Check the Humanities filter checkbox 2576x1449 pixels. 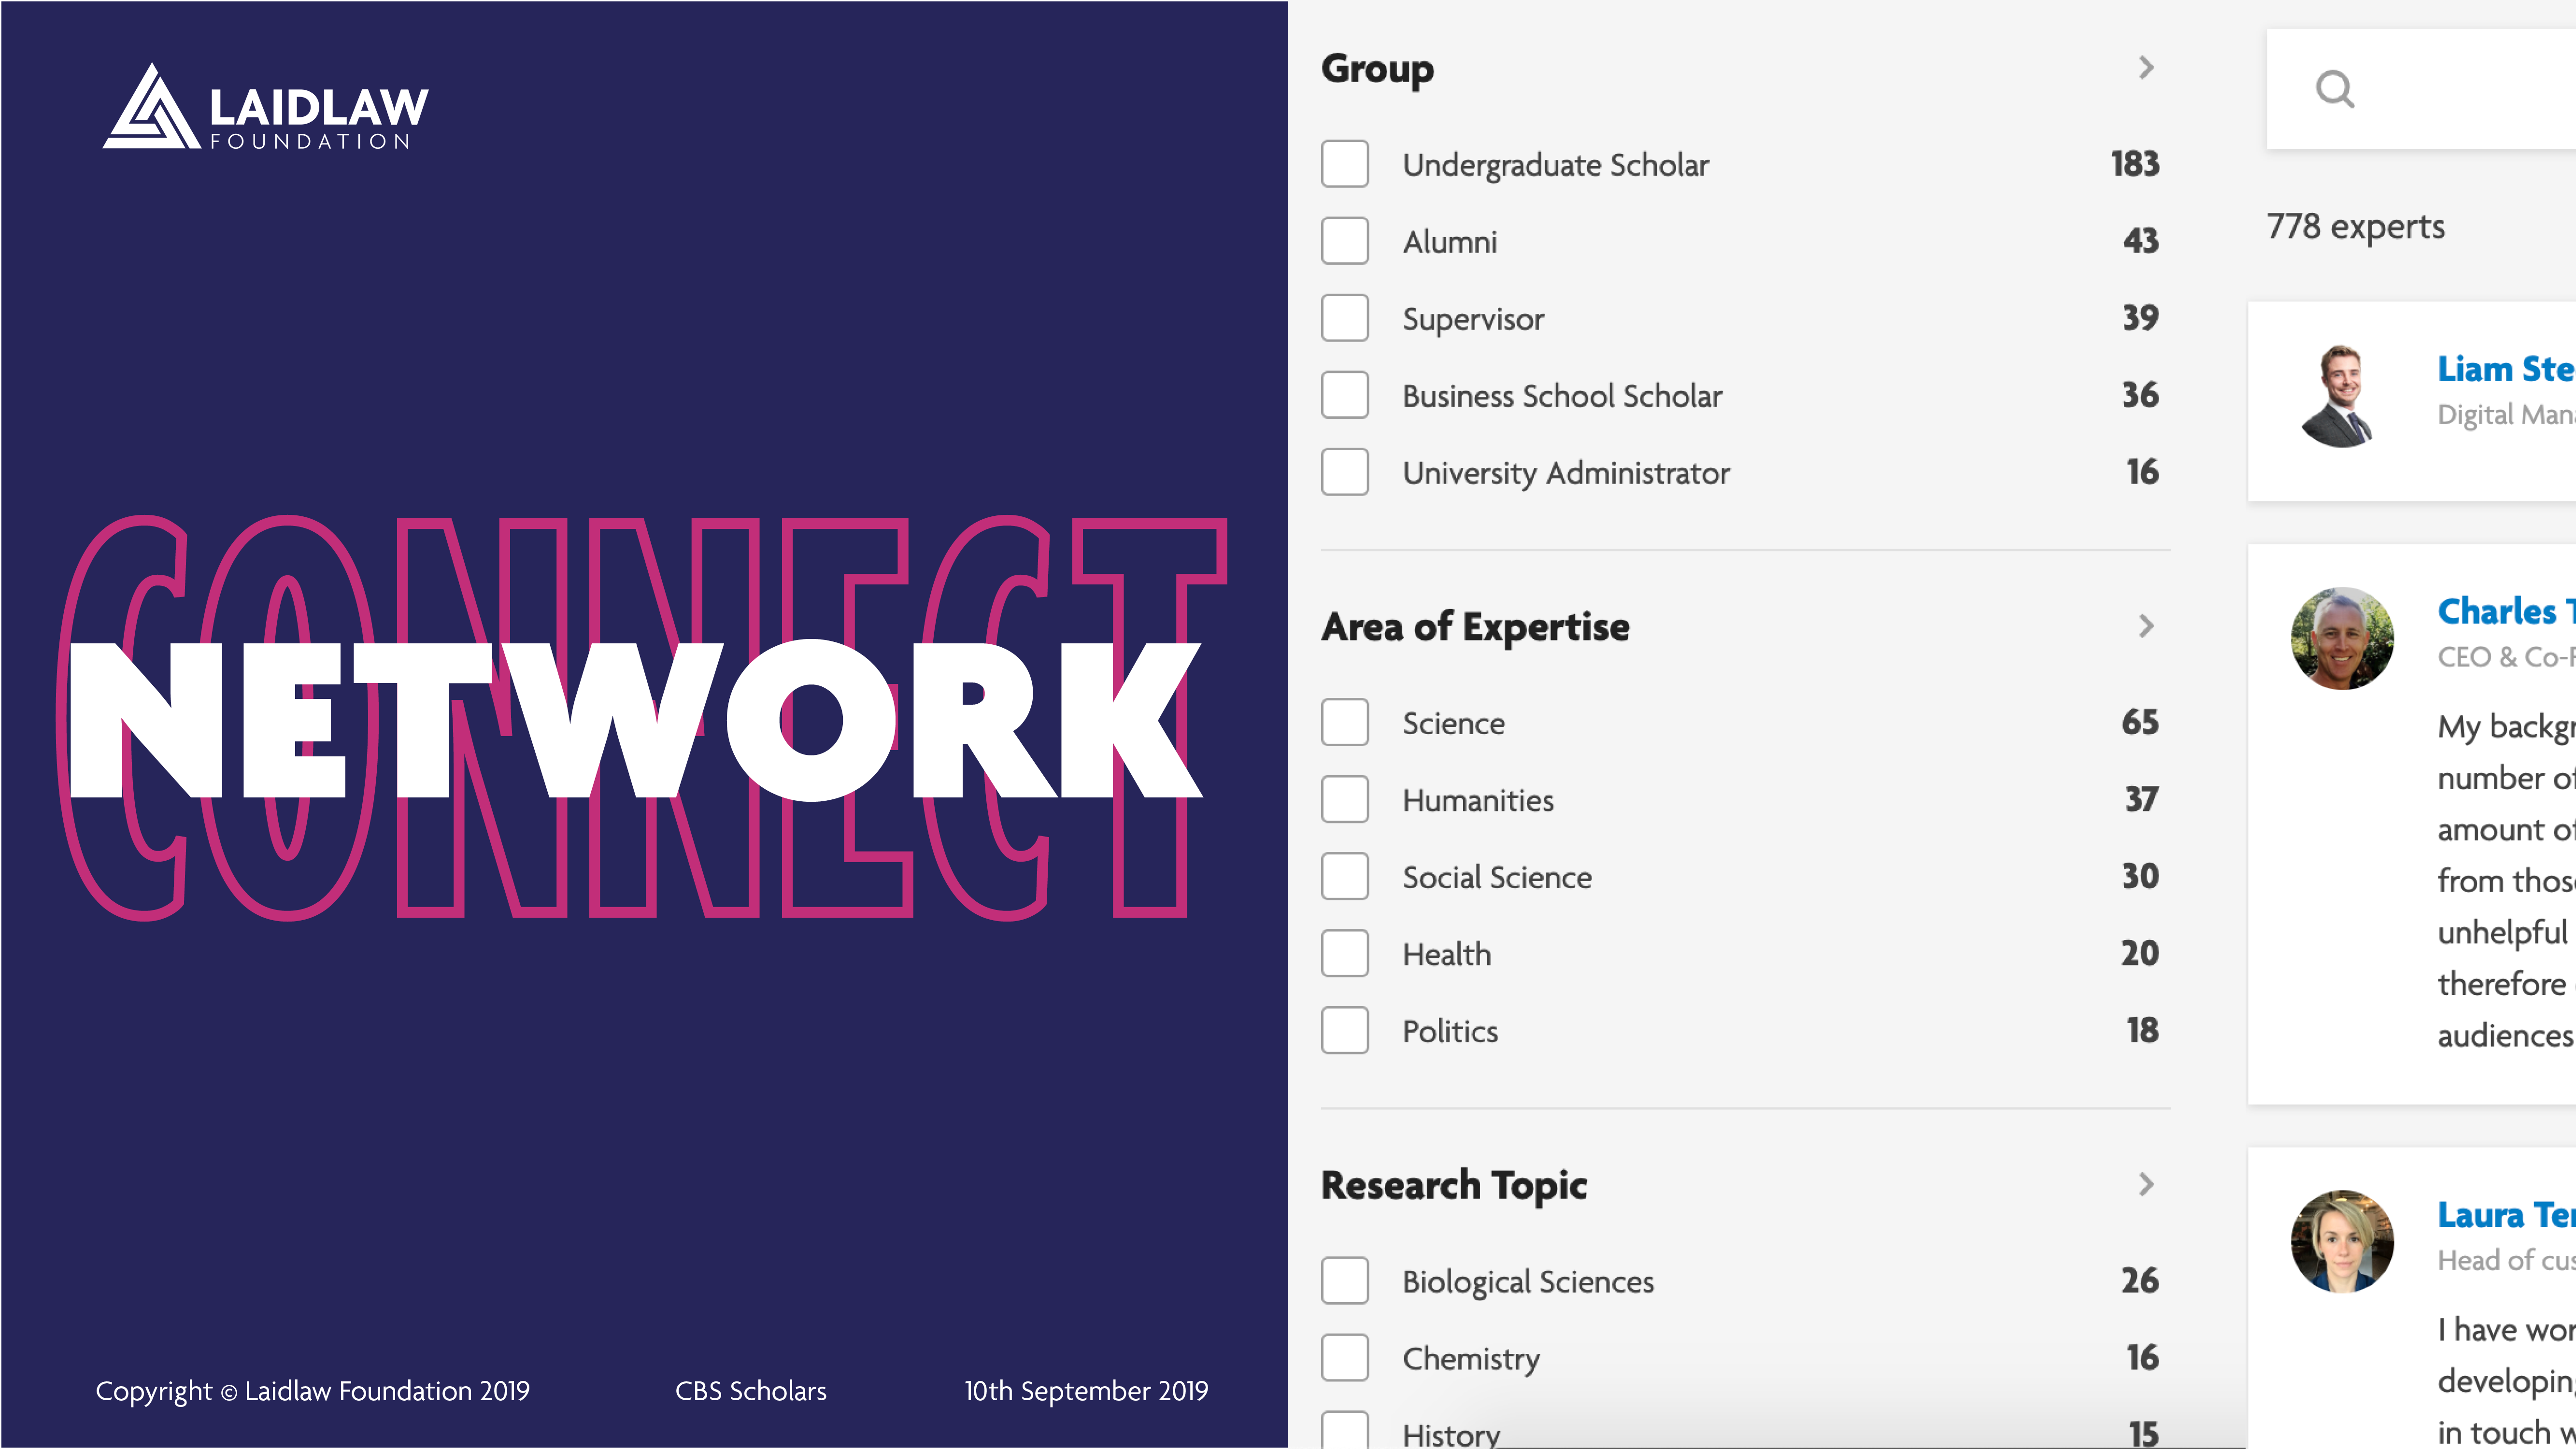pos(1345,799)
